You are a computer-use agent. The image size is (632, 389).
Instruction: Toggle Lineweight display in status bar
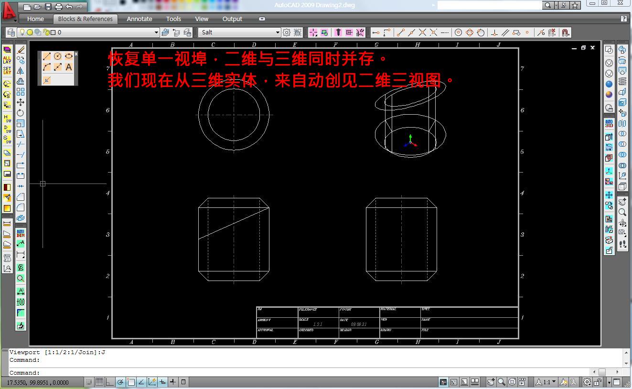coord(173,382)
